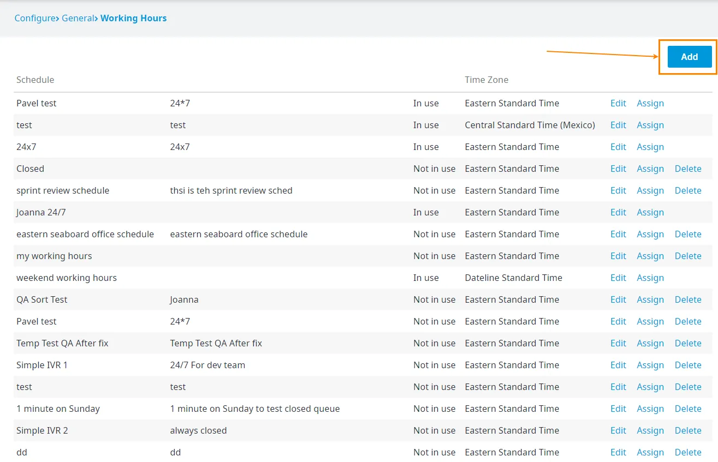Delete the Closed schedule
Screen dimensions: 718x462
[688, 169]
